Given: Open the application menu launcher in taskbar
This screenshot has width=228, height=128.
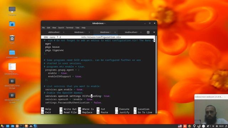Looking at the screenshot, I should click(2, 126).
